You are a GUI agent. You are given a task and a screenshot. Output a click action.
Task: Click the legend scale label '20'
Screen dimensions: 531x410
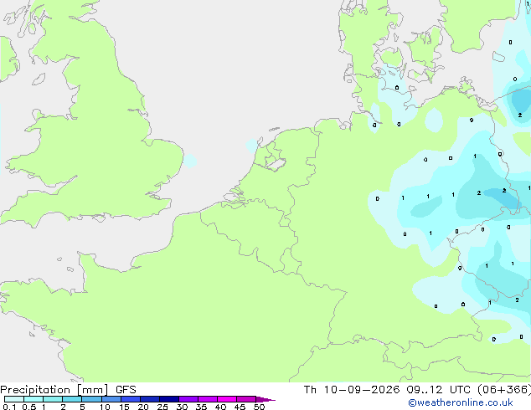click(143, 407)
